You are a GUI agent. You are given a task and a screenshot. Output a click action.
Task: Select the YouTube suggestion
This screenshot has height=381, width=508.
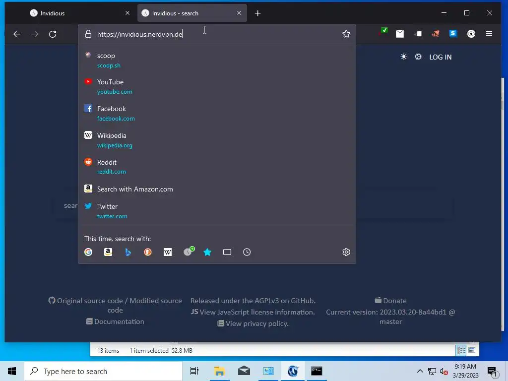[217, 86]
